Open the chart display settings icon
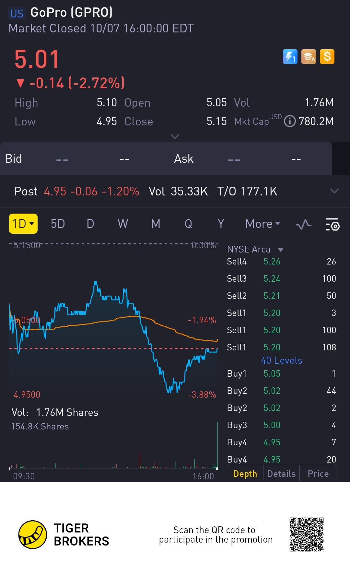350x587 pixels. point(332,224)
